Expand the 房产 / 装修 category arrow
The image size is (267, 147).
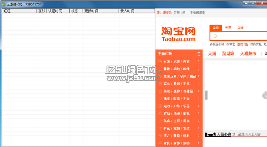(x=199, y=136)
